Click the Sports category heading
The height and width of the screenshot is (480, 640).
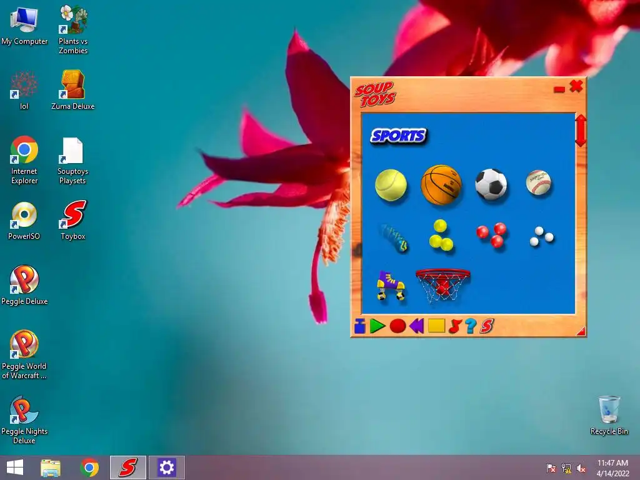pyautogui.click(x=398, y=136)
